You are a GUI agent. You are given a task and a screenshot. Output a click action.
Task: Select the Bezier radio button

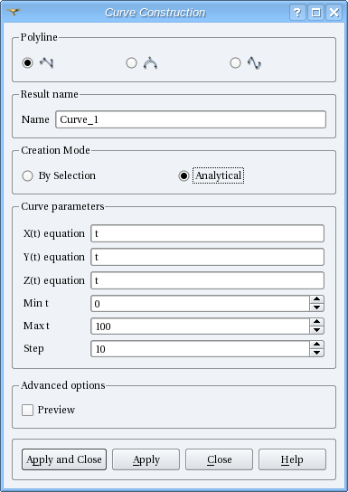click(131, 62)
